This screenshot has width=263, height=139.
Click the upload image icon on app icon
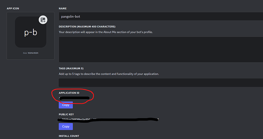[43, 20]
